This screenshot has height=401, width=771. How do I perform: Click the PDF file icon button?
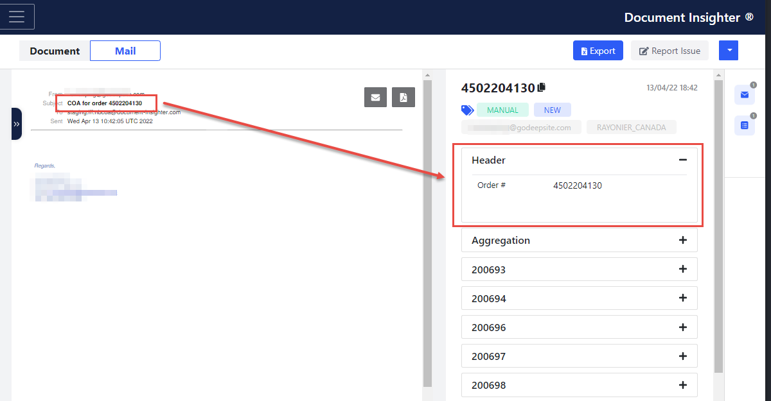pyautogui.click(x=403, y=97)
